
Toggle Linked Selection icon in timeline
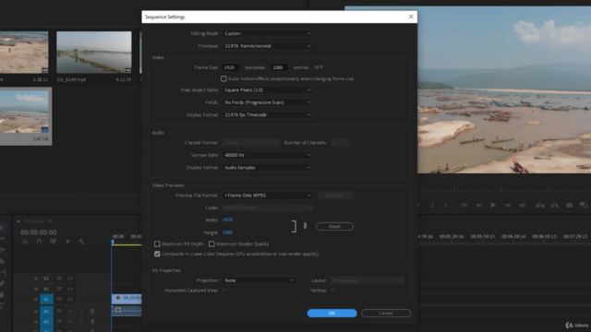point(54,242)
